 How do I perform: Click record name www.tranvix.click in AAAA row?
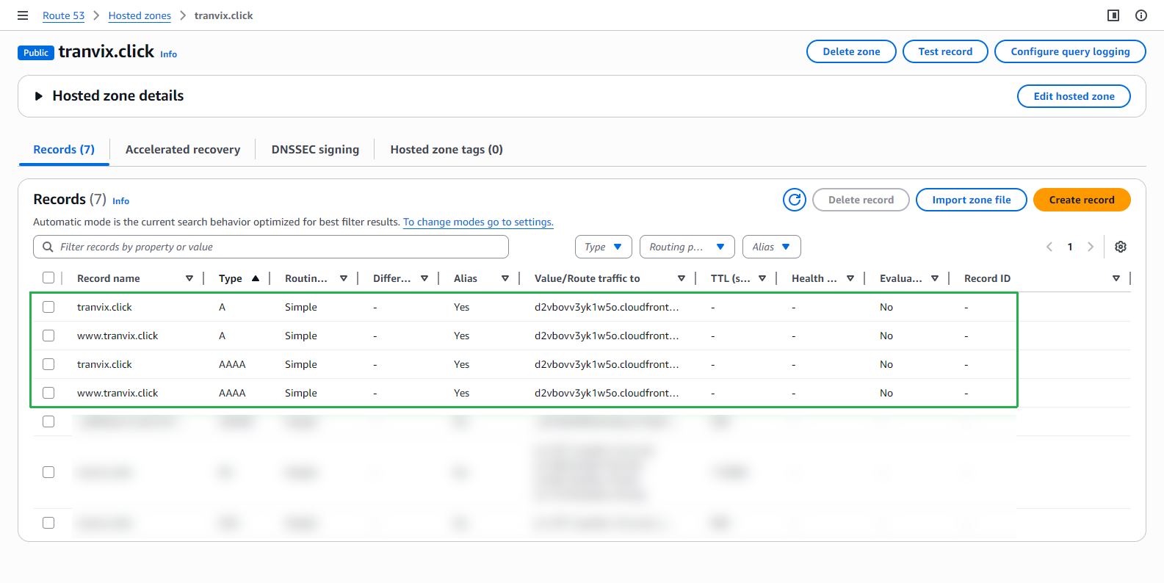[118, 393]
